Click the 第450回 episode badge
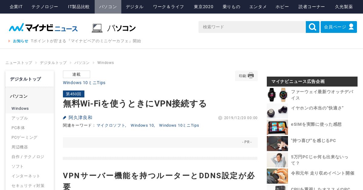 [74, 94]
